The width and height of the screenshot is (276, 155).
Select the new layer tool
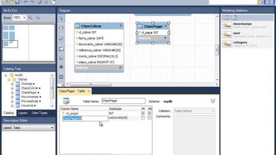(61, 49)
